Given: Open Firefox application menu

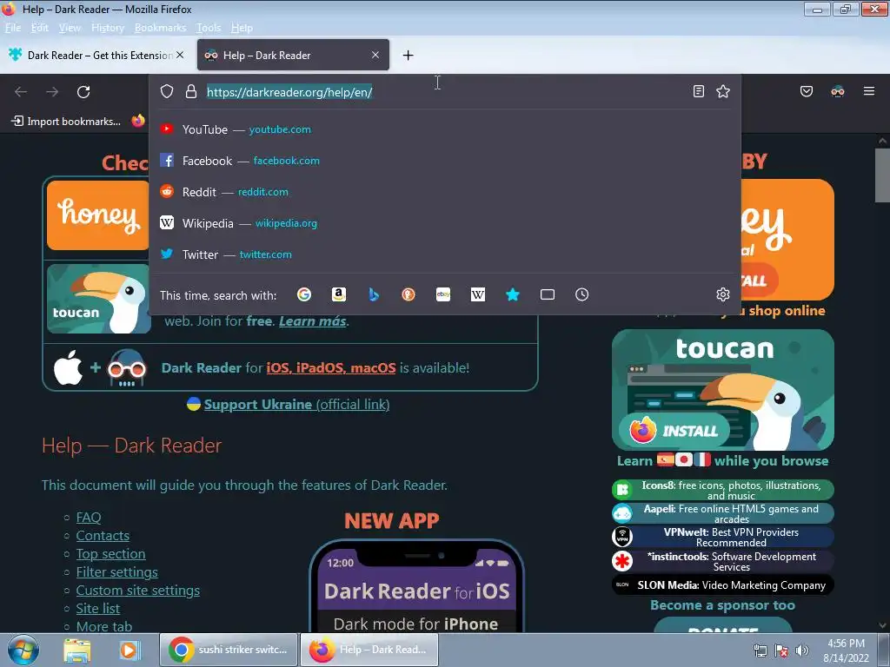Looking at the screenshot, I should click(x=868, y=91).
